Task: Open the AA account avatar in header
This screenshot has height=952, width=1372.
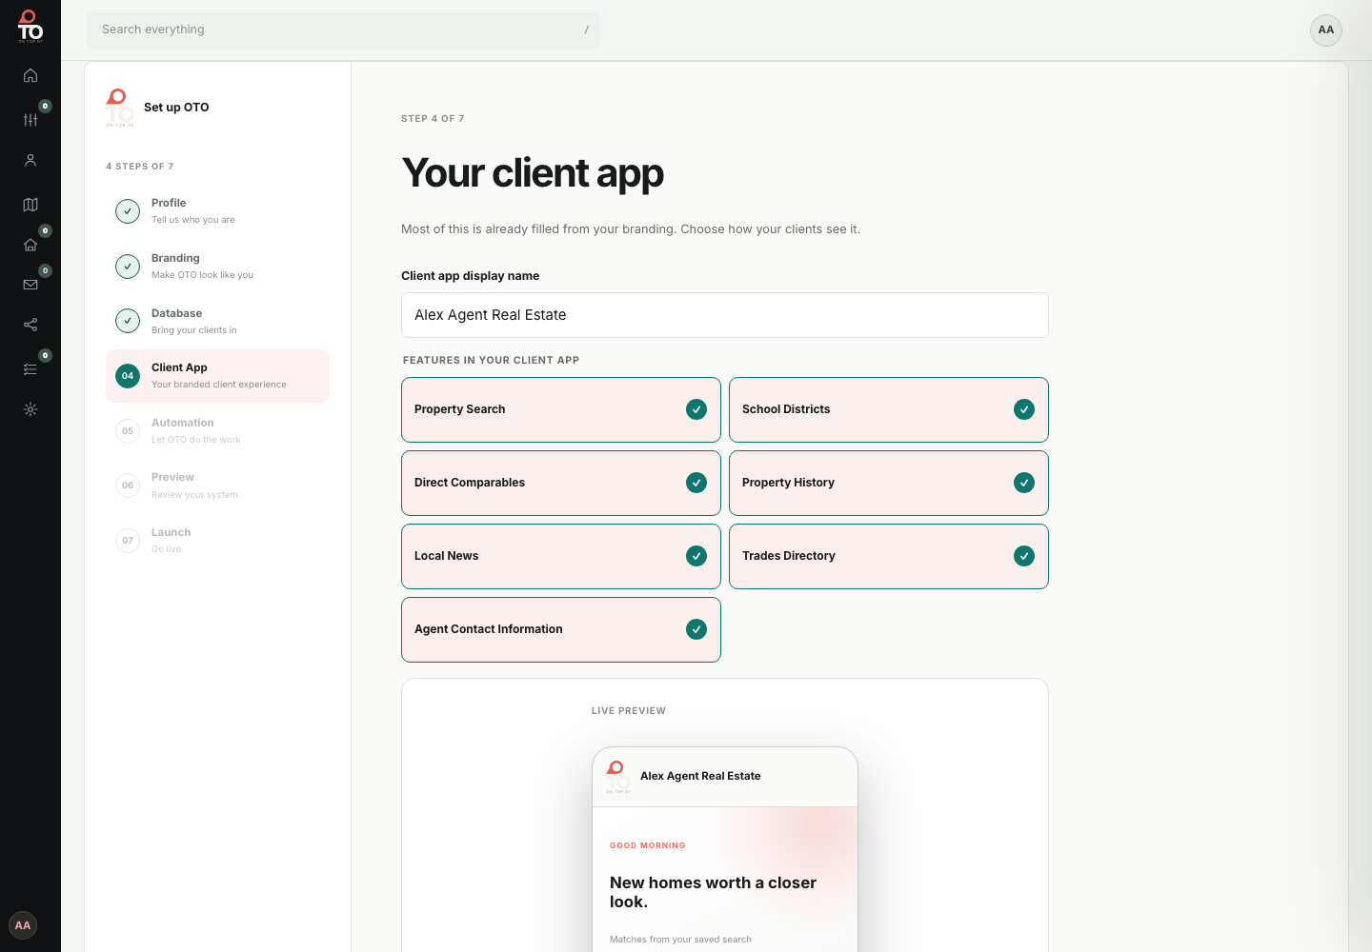Action: [1326, 30]
